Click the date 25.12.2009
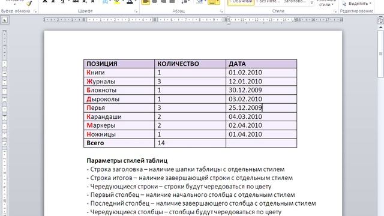 (x=245, y=108)
